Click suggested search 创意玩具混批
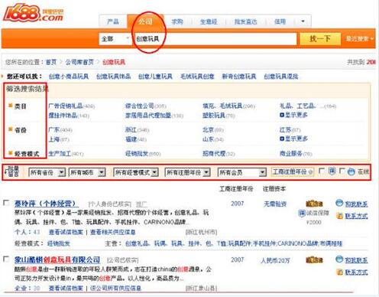 pyautogui.click(x=281, y=77)
